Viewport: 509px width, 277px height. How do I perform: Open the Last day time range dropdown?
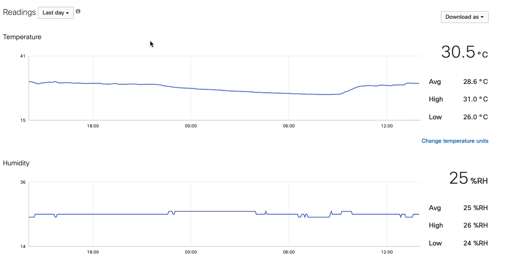pos(55,13)
